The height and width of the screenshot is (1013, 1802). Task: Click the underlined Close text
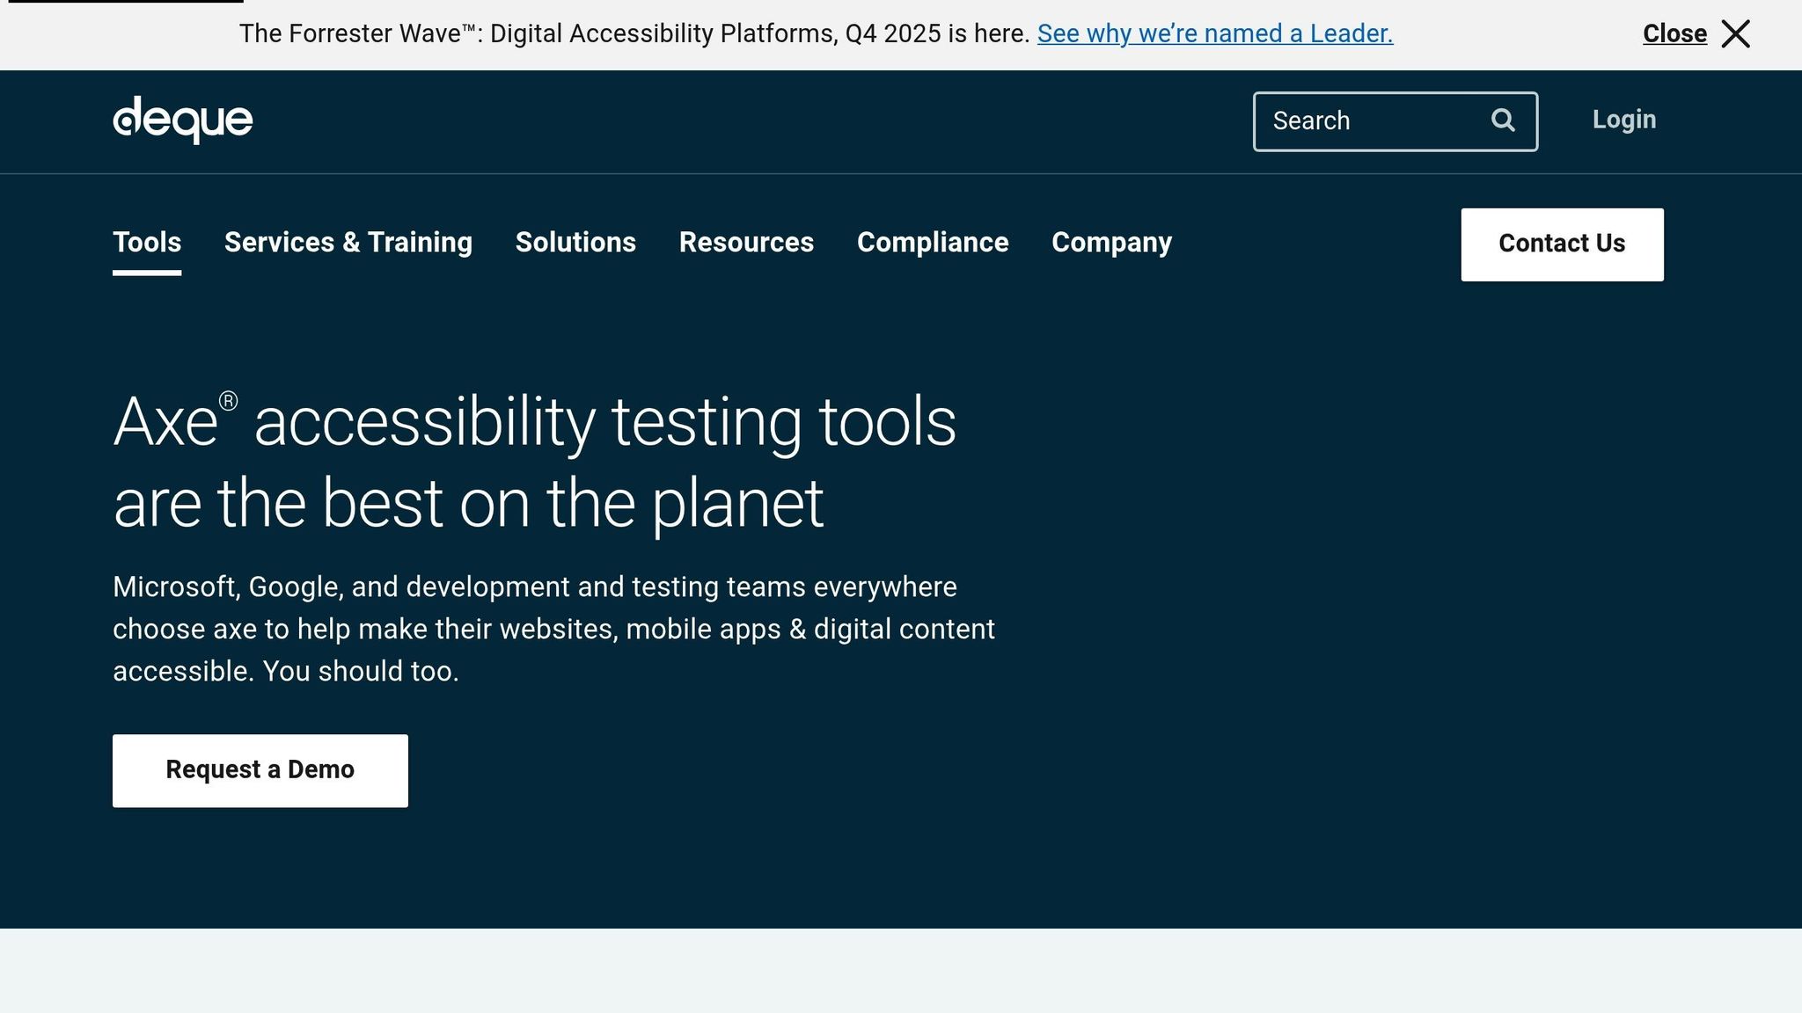tap(1674, 34)
